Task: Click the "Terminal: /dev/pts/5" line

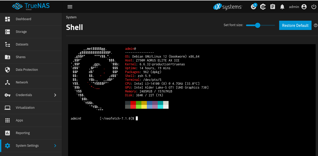Action: (x=143, y=80)
